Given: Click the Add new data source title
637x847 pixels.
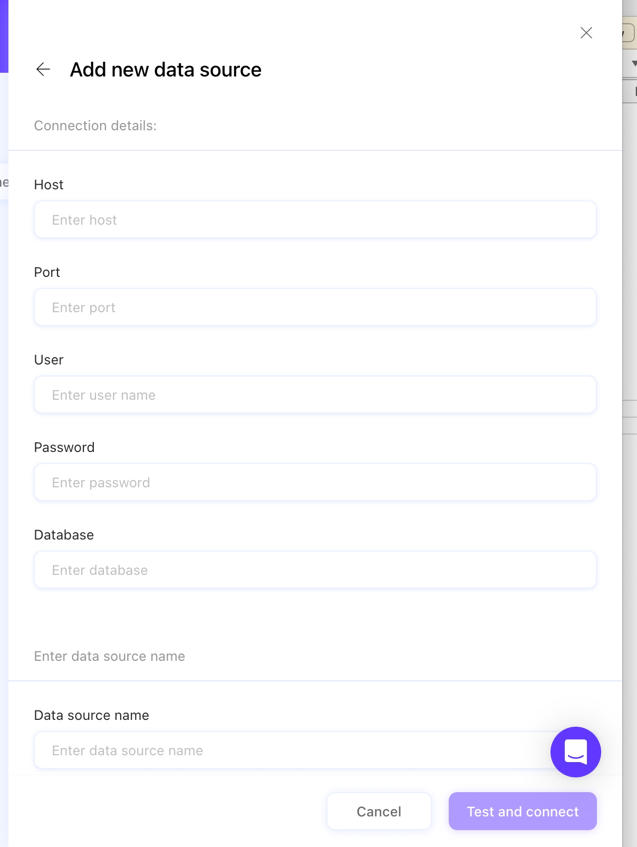Looking at the screenshot, I should (166, 70).
